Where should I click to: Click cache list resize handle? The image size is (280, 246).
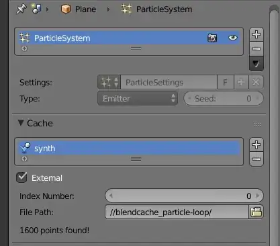click(x=136, y=159)
